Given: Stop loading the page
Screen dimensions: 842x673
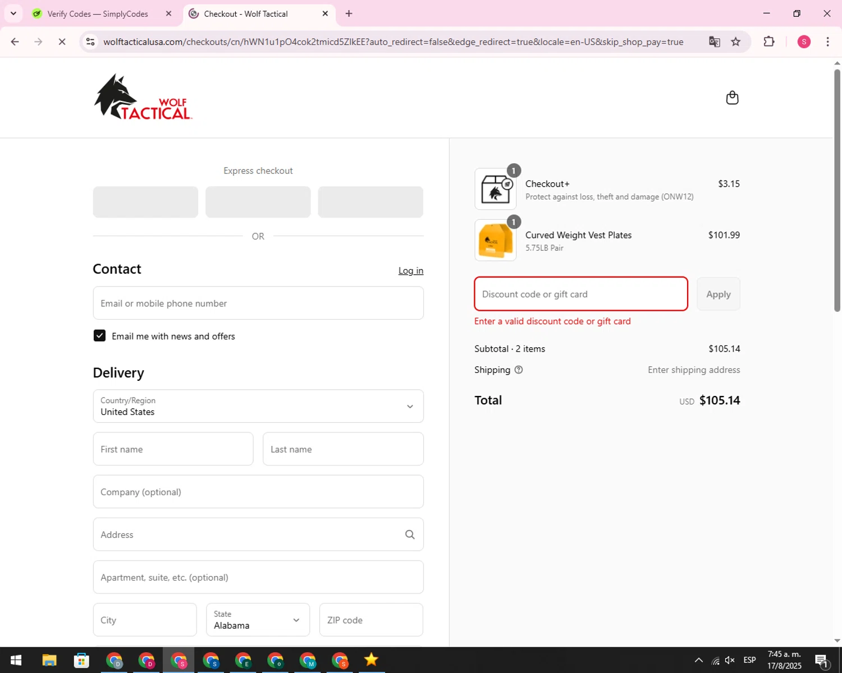Looking at the screenshot, I should [62, 42].
